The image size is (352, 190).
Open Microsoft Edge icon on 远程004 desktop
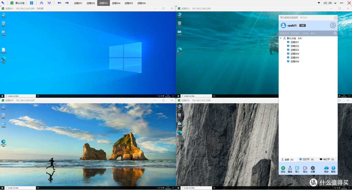[x=179, y=133]
